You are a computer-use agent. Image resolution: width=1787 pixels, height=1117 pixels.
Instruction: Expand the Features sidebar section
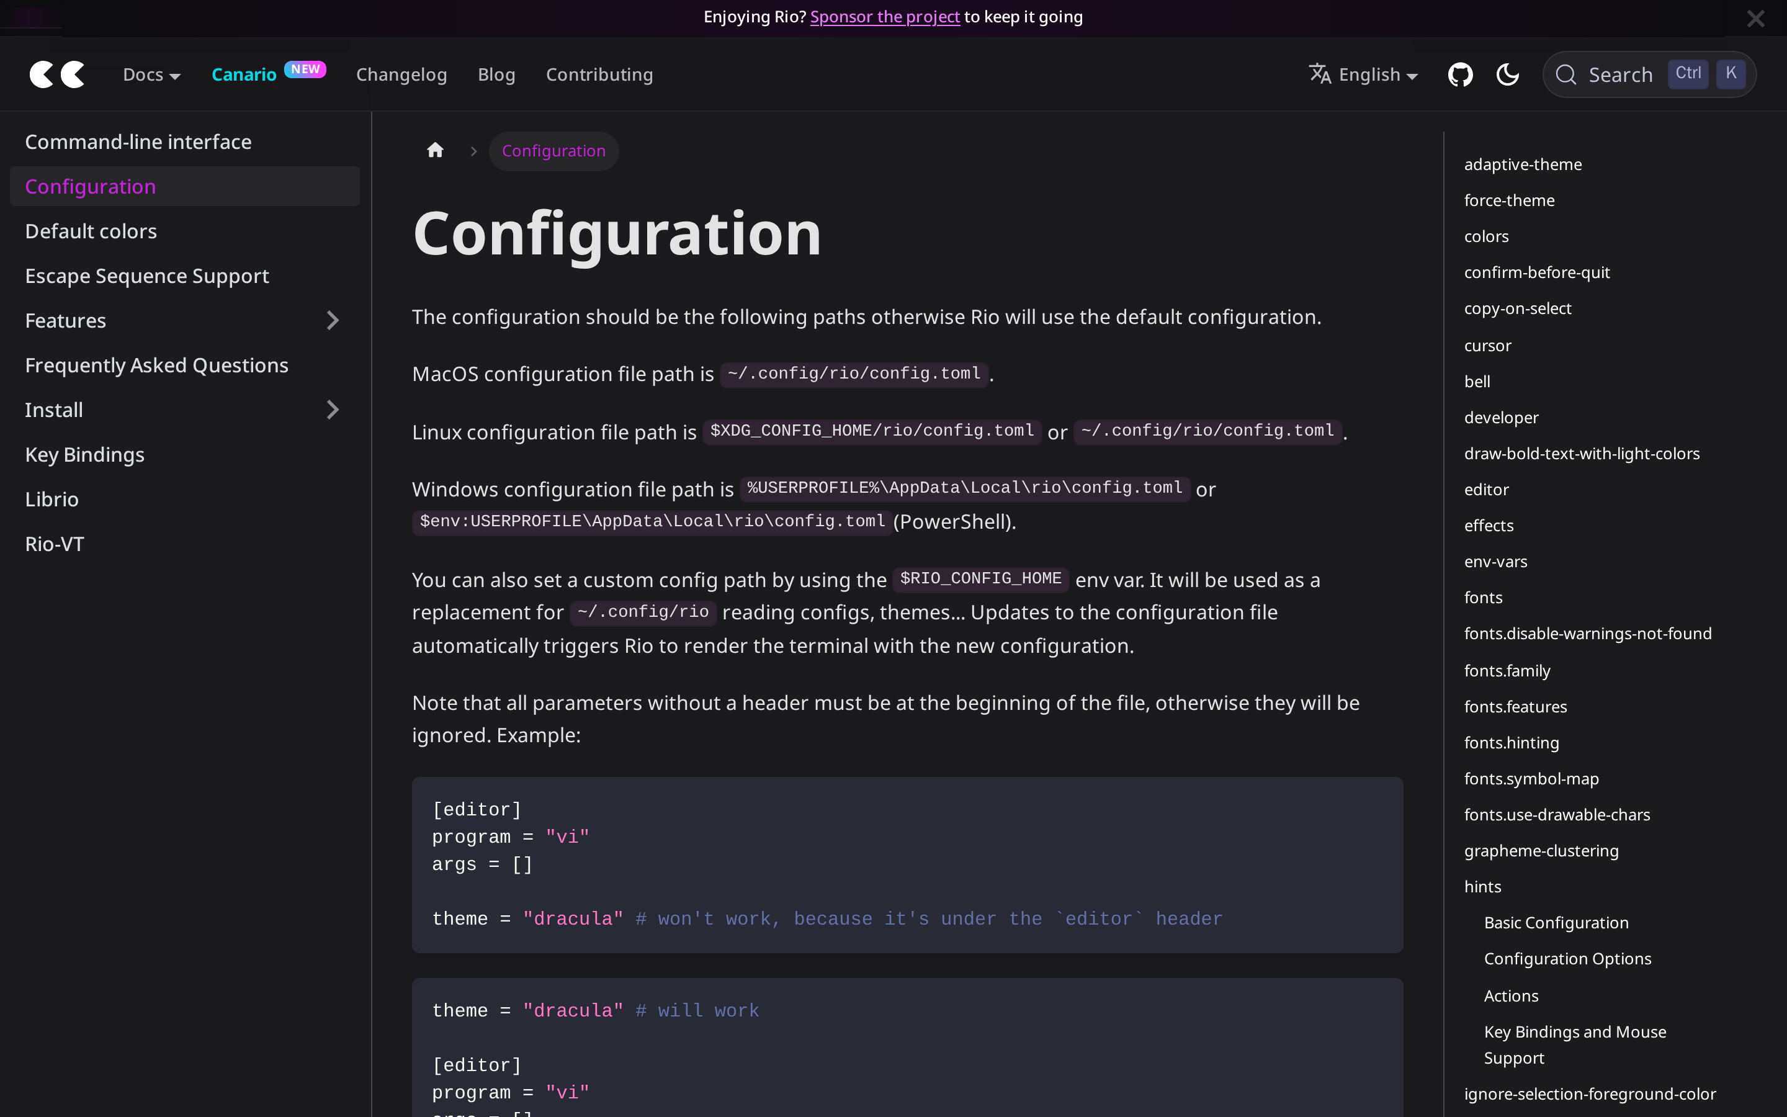[x=333, y=321]
